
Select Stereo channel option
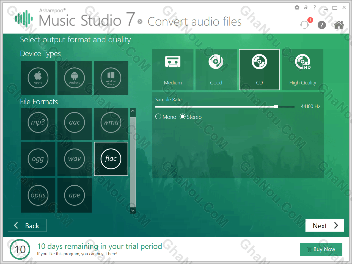click(x=191, y=117)
